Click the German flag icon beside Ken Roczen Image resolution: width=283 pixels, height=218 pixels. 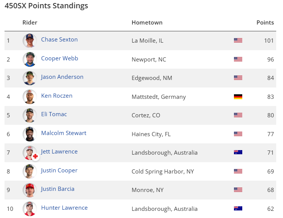(x=238, y=97)
